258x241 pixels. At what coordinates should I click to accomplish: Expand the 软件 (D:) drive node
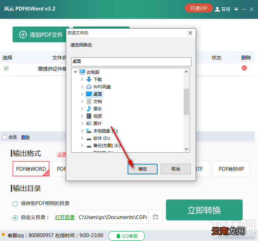[82, 138]
